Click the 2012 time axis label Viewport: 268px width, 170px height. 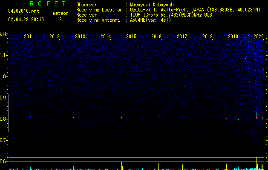click(x=55, y=37)
